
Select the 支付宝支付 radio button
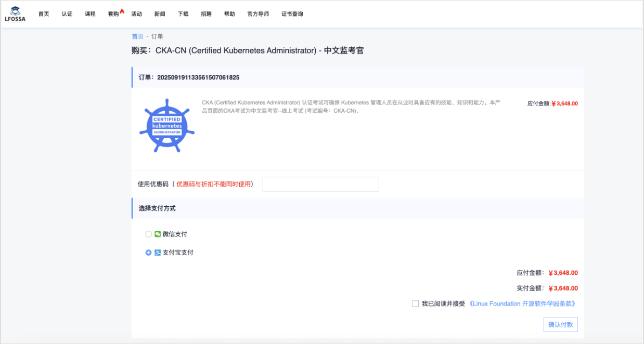[149, 253]
